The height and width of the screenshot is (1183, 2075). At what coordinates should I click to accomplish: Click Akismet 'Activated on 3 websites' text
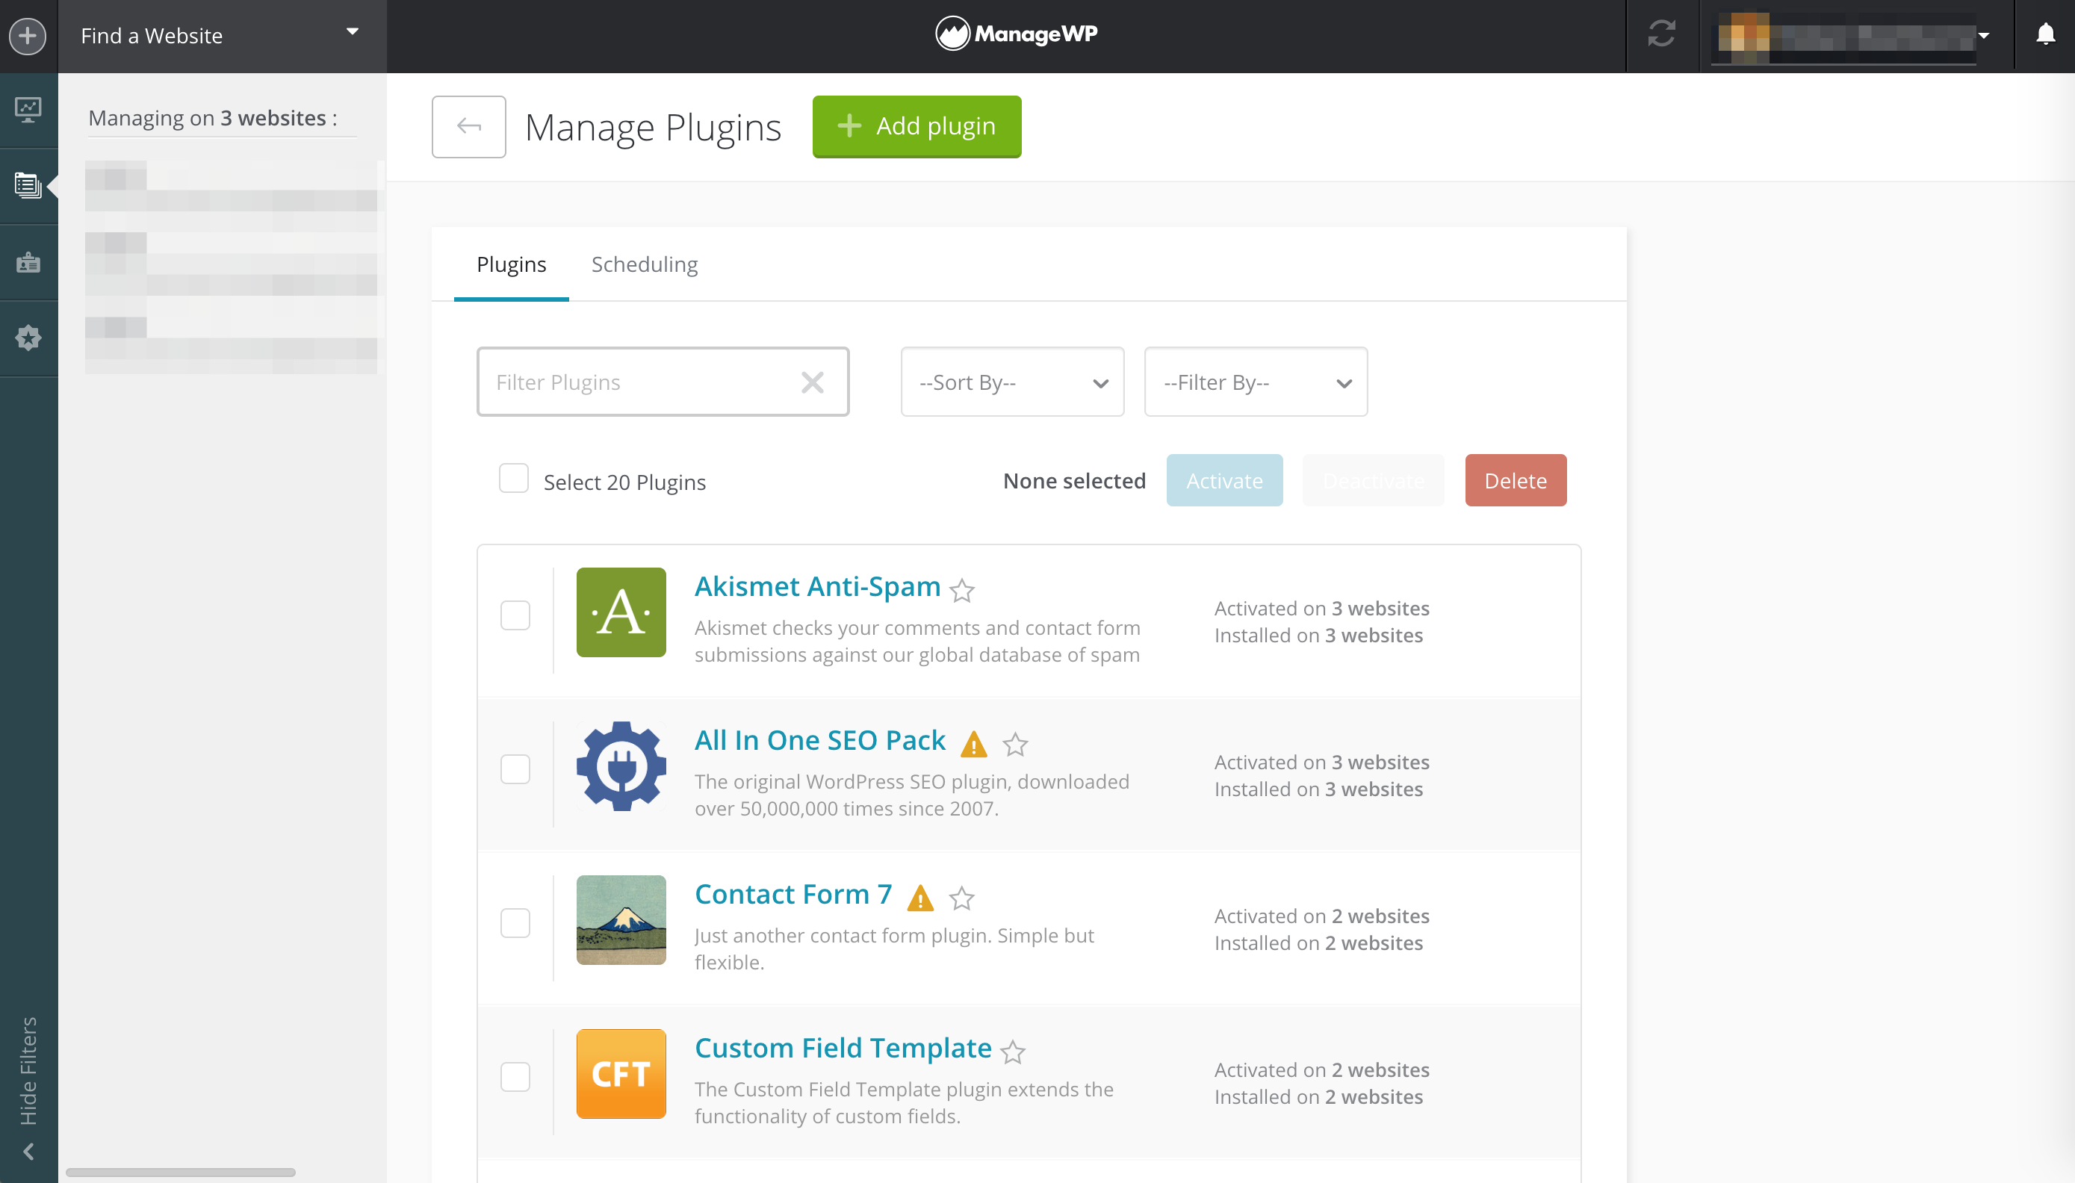1322,609
